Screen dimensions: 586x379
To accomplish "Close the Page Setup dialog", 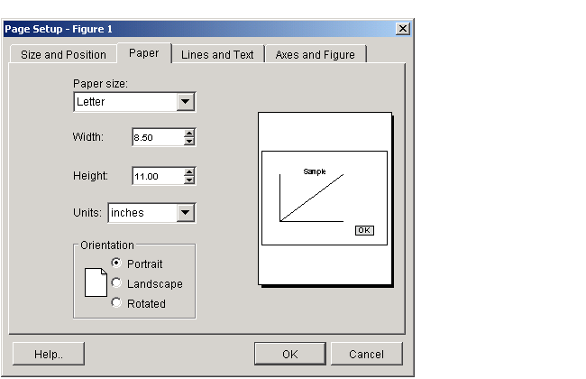I will [403, 29].
